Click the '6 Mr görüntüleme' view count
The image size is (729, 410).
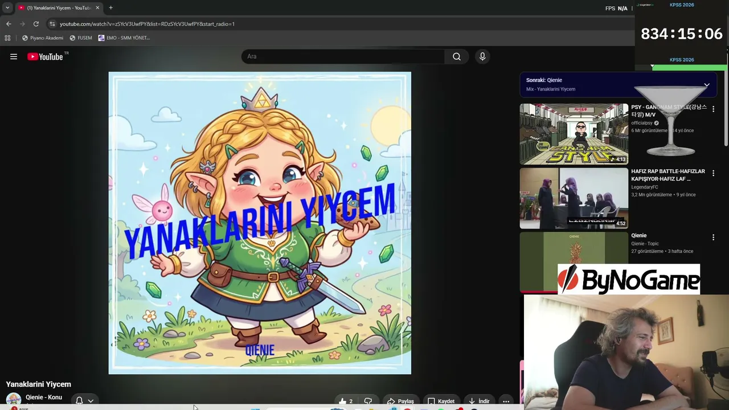[x=649, y=130]
